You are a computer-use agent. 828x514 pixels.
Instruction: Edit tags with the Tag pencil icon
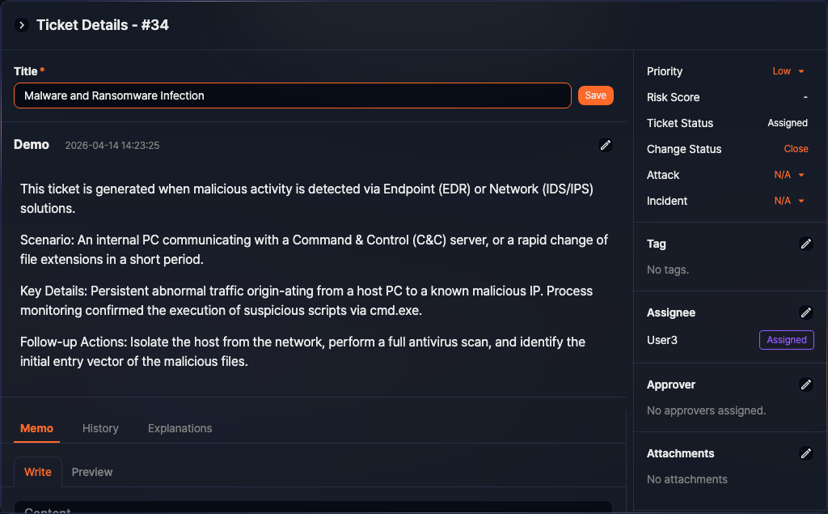click(805, 244)
